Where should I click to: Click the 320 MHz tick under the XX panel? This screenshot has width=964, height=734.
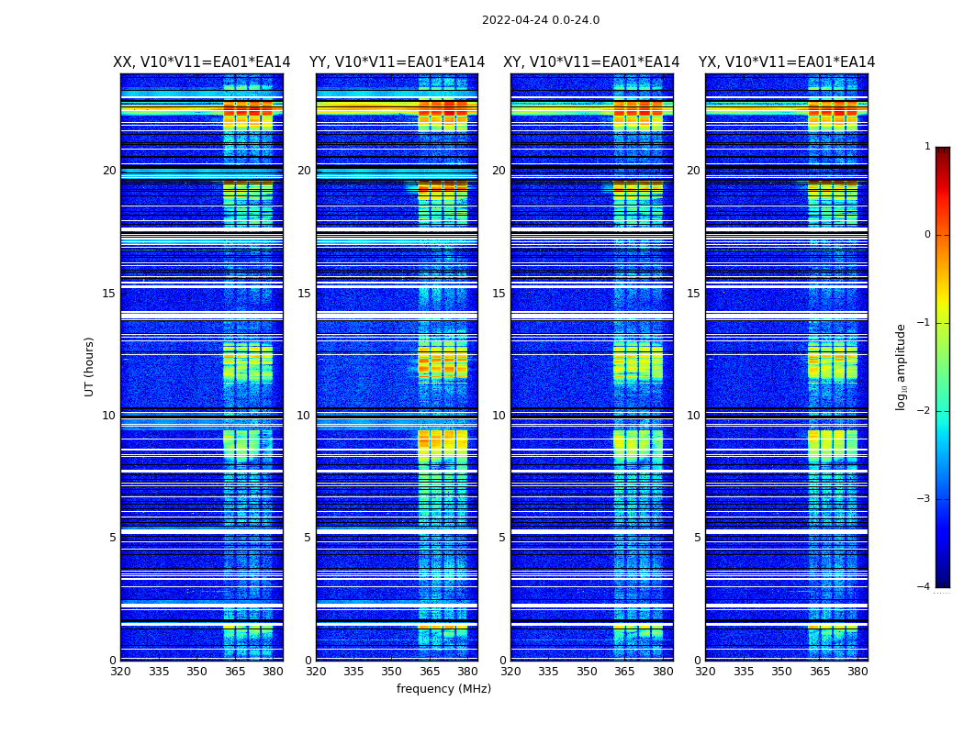tap(120, 672)
